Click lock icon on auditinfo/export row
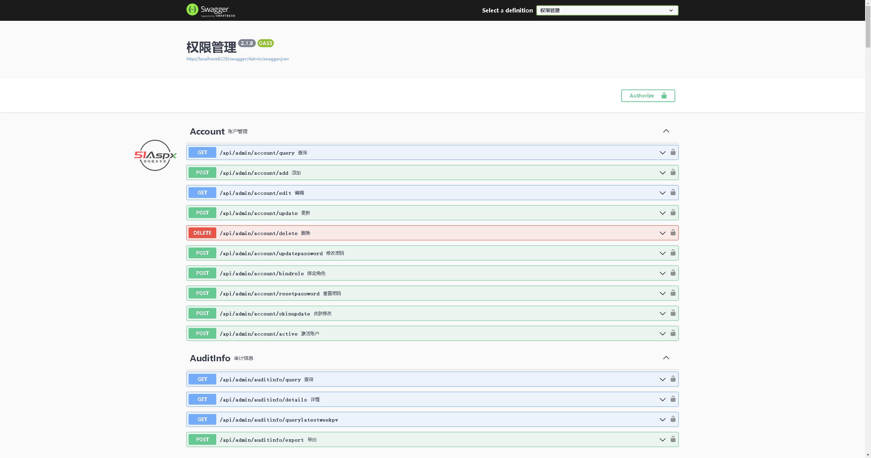 point(673,439)
